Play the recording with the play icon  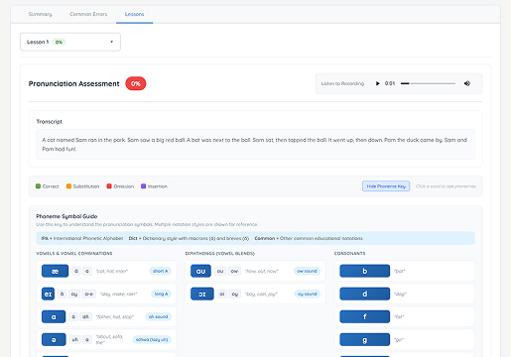pos(377,83)
